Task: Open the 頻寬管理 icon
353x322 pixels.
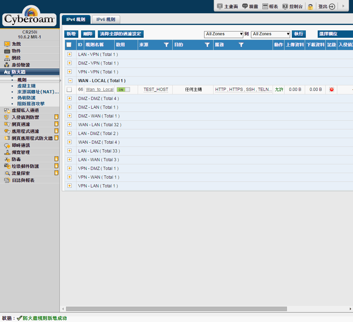Action: (7, 152)
